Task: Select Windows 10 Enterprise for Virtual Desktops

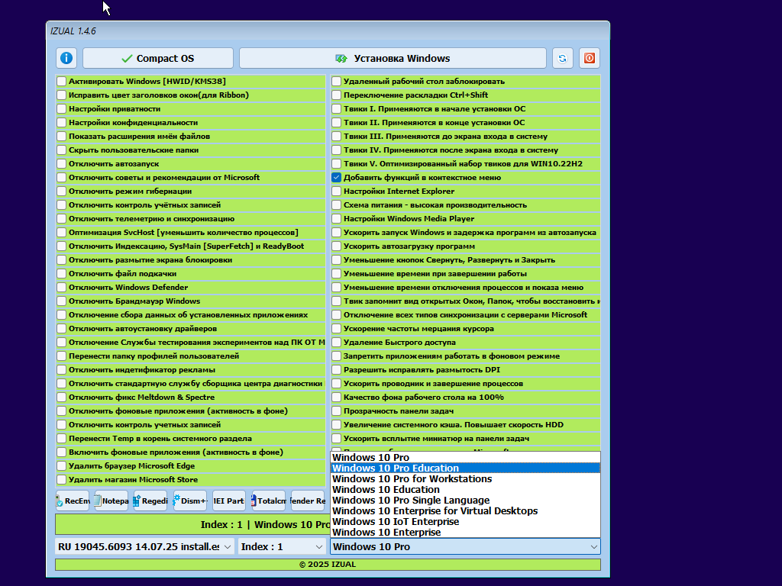Action: (465, 510)
